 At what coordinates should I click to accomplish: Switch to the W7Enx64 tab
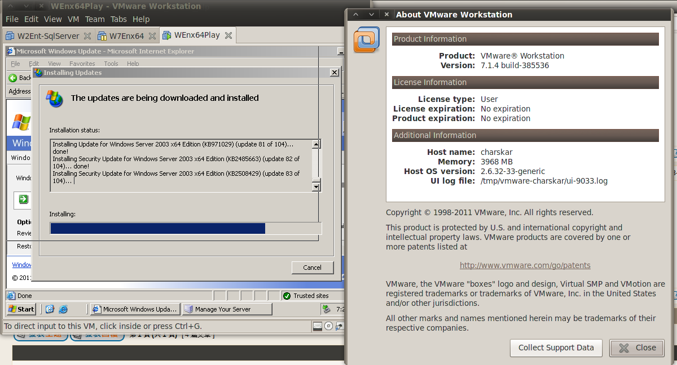point(126,36)
